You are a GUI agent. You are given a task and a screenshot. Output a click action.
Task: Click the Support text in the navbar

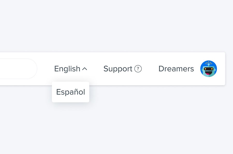point(118,69)
